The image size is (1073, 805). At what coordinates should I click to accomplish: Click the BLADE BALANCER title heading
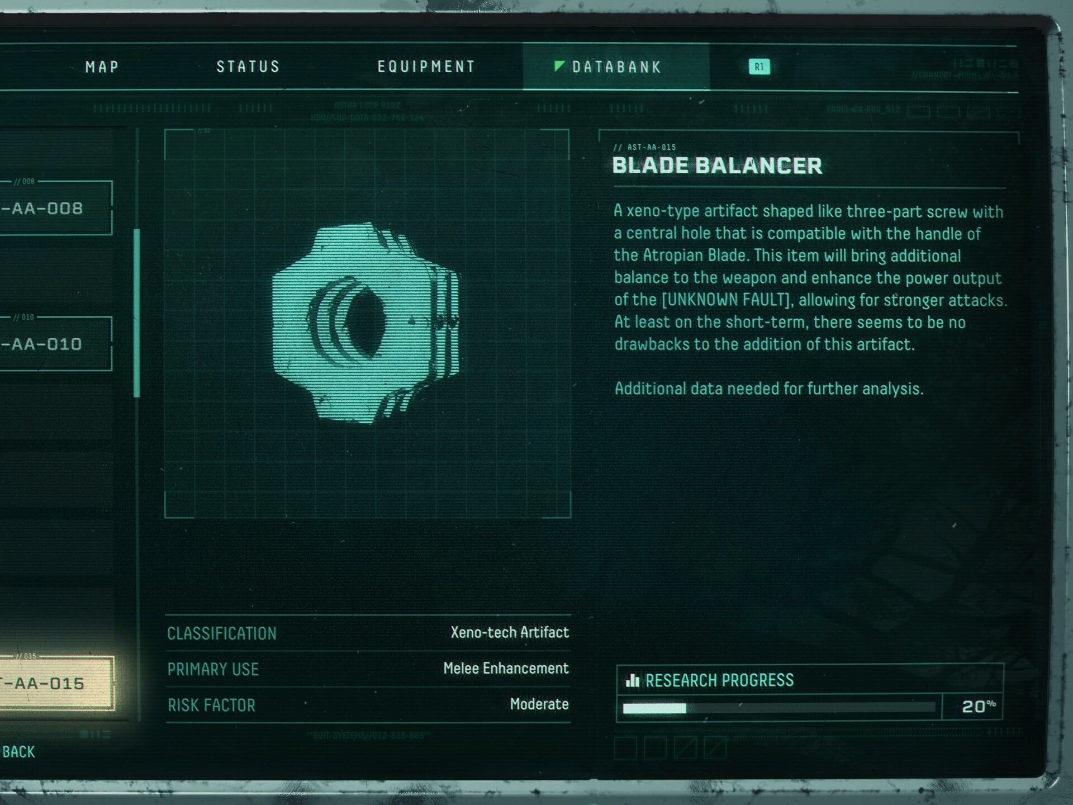(x=717, y=165)
